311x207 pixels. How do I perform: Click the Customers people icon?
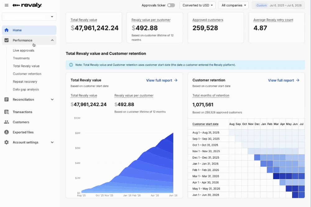click(x=7, y=122)
